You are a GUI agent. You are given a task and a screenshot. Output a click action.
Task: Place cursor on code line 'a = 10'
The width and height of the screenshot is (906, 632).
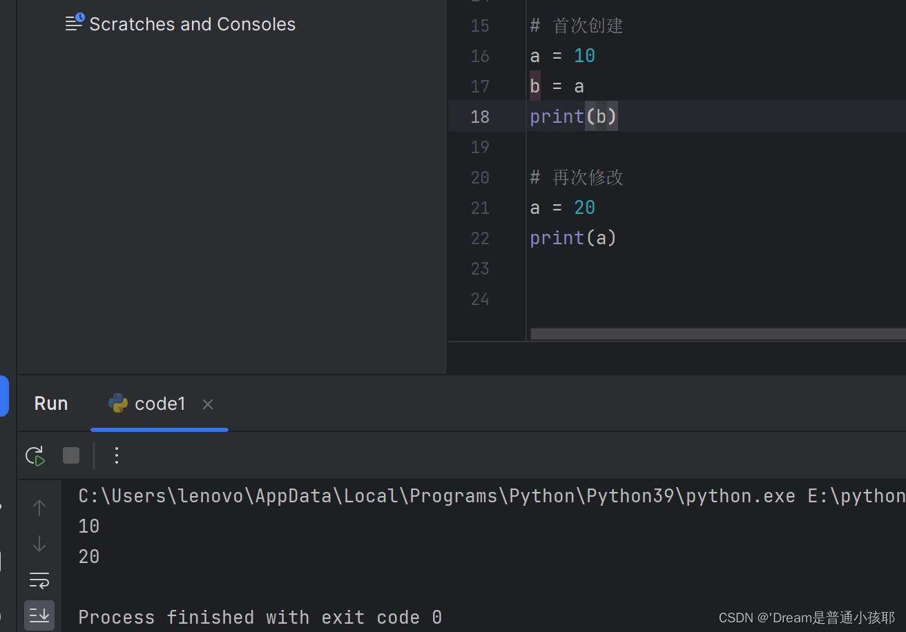(x=563, y=56)
